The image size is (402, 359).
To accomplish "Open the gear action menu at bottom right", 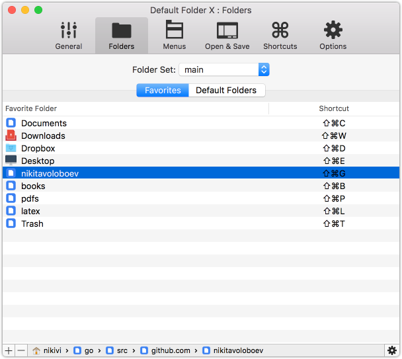I will pos(391,350).
